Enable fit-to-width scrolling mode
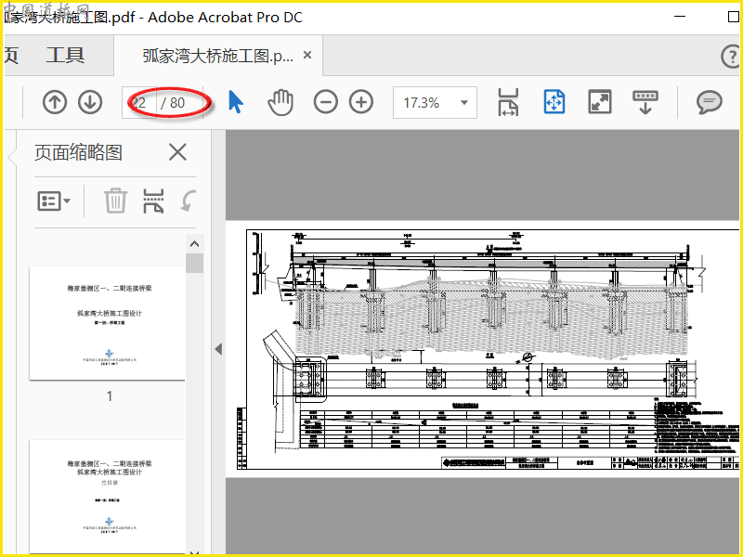Image resolution: width=743 pixels, height=557 pixels. click(x=508, y=102)
